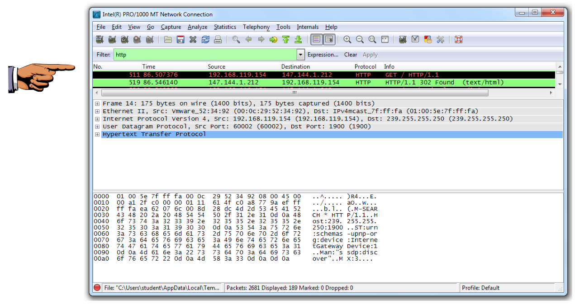Sort by the Source column header
Screen dimensions: 575x304
217,66
